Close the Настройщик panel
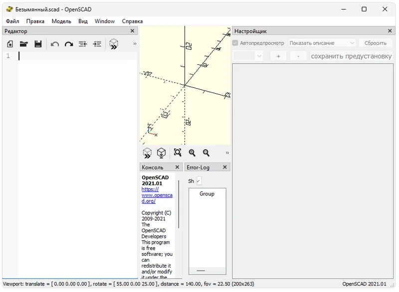The image size is (399, 292). [390, 31]
